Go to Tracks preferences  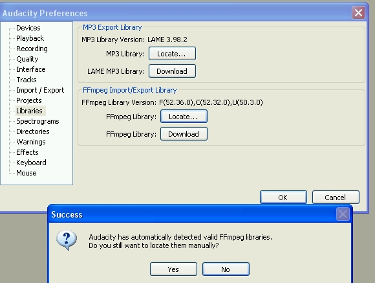27,80
